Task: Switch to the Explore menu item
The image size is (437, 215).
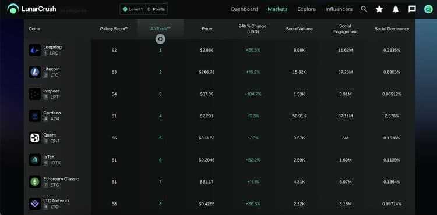Action: tap(306, 9)
